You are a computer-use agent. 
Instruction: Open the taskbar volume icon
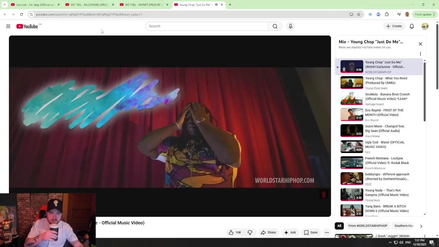click(401, 243)
